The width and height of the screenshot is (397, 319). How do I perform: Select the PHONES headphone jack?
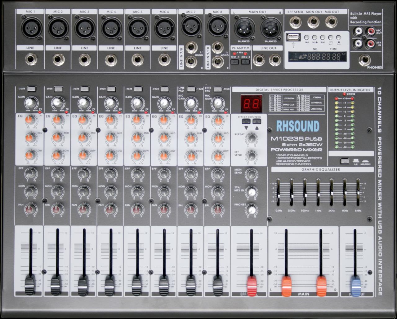point(365,60)
